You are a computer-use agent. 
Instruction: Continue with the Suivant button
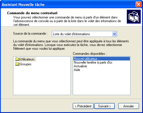click(x=104, y=106)
